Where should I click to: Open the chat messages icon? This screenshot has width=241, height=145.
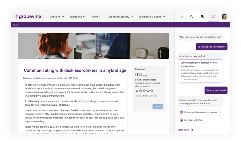pyautogui.click(x=202, y=16)
